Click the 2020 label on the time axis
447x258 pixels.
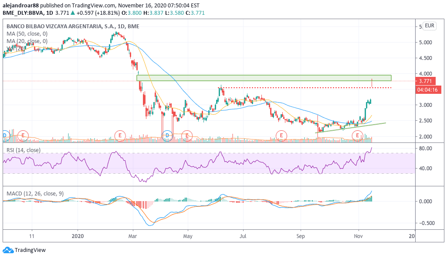tap(78, 236)
